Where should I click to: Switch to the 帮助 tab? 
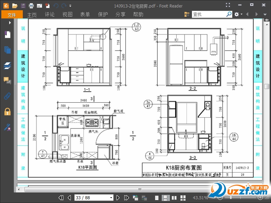pyautogui.click(x=138, y=14)
